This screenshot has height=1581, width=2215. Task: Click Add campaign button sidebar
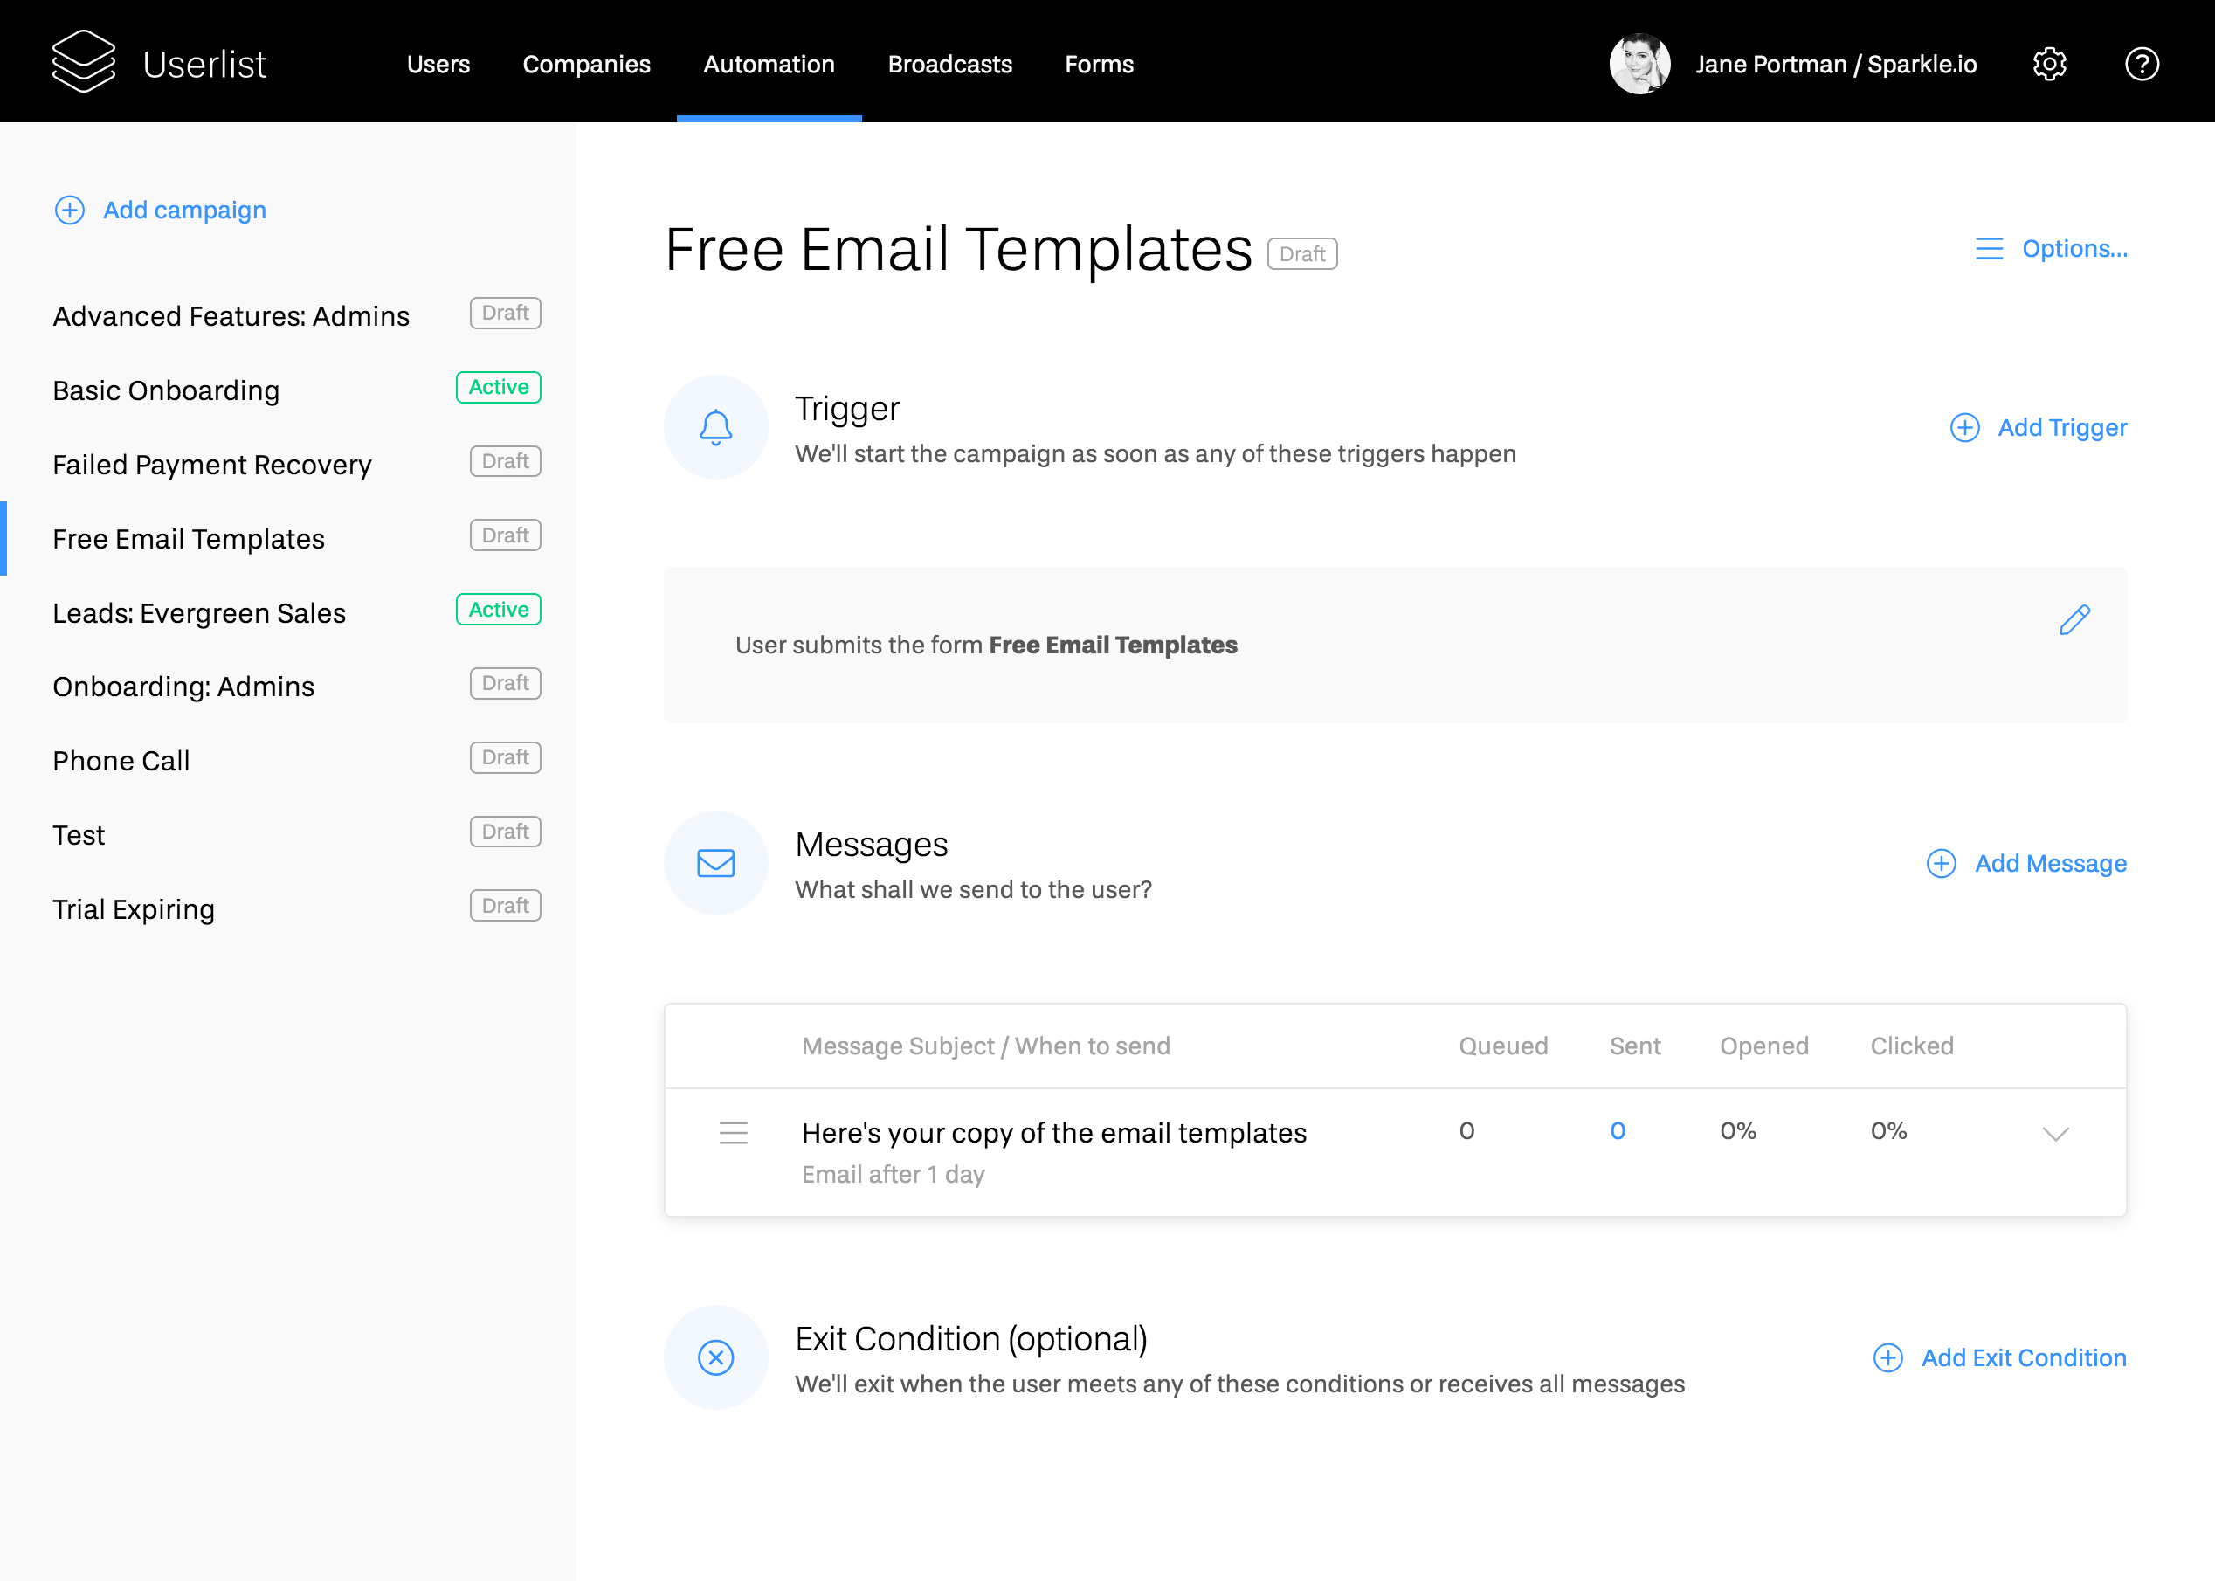[x=159, y=211]
